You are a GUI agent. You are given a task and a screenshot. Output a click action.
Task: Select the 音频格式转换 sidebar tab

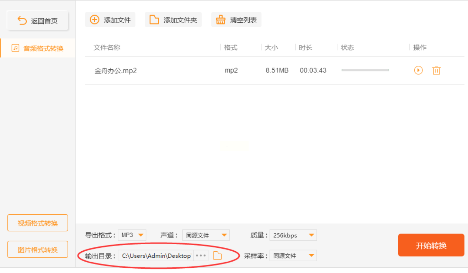point(38,48)
